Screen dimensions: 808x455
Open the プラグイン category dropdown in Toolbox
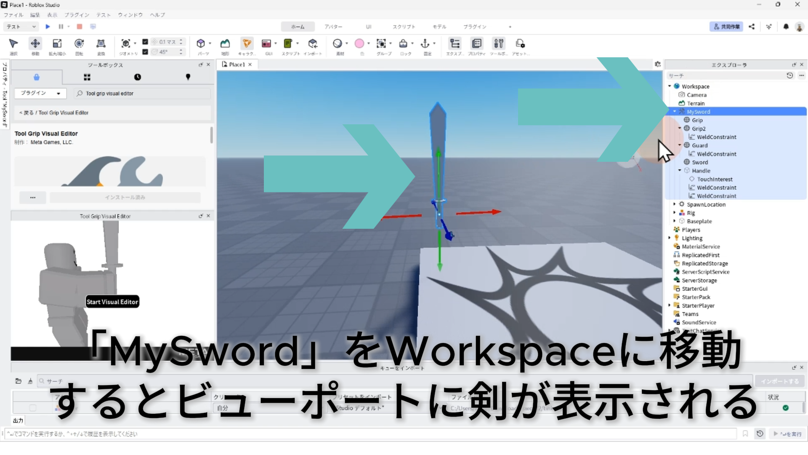(x=41, y=93)
